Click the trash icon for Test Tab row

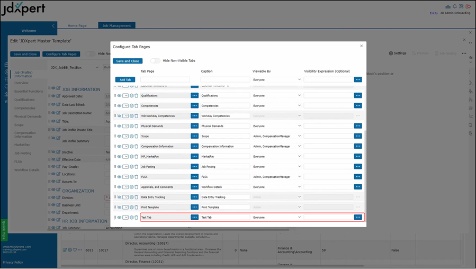click(137, 217)
